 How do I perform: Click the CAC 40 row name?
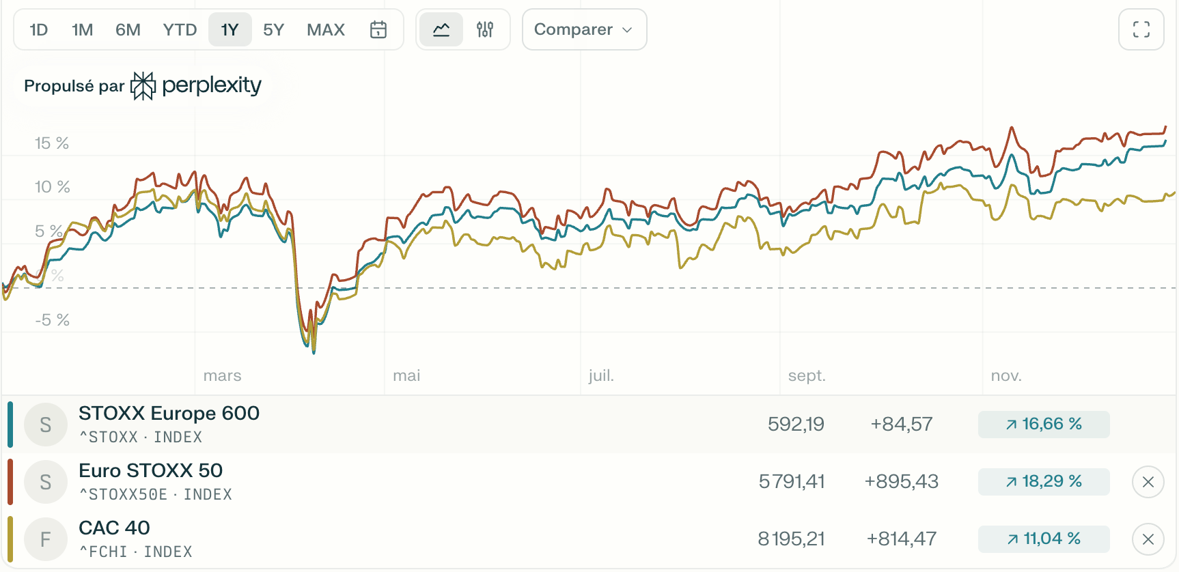[x=114, y=528]
